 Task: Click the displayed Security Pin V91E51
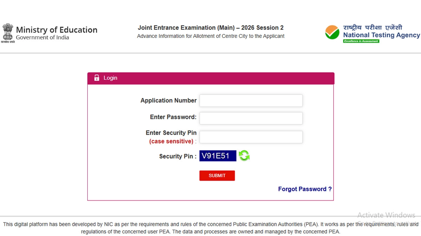click(x=217, y=155)
